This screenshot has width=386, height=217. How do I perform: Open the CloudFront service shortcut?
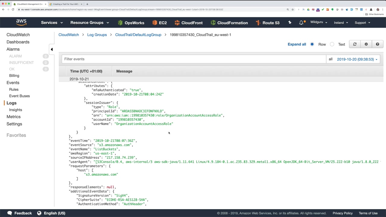click(188, 23)
